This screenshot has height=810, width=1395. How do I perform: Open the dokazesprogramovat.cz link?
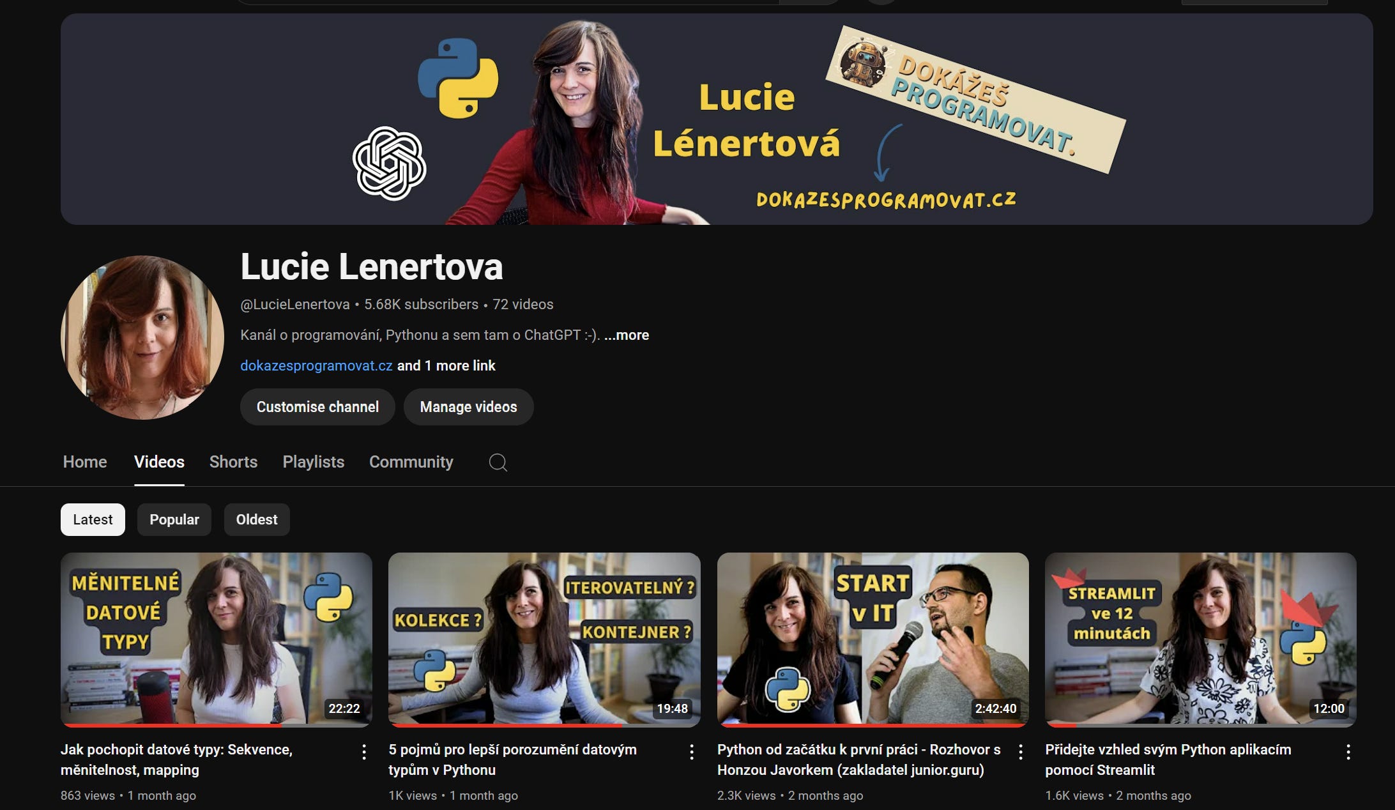pyautogui.click(x=316, y=365)
